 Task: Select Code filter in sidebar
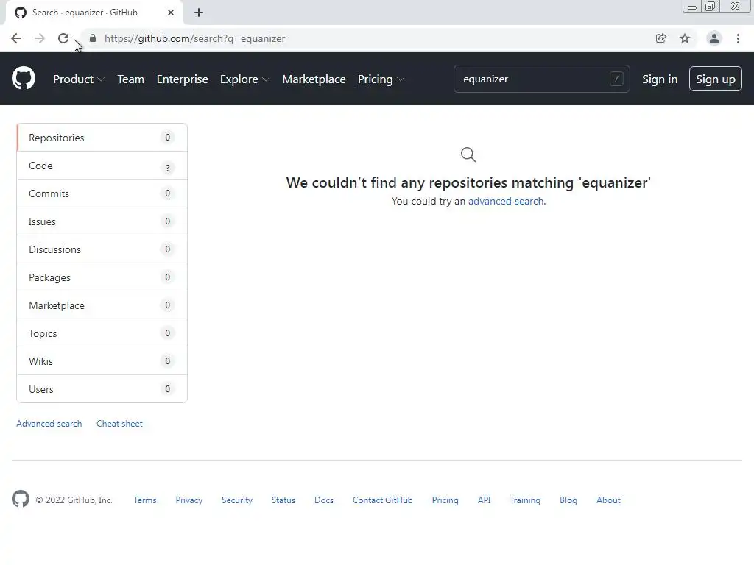(102, 166)
